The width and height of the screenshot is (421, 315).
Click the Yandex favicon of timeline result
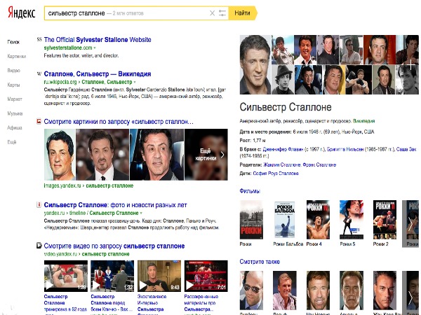39,205
